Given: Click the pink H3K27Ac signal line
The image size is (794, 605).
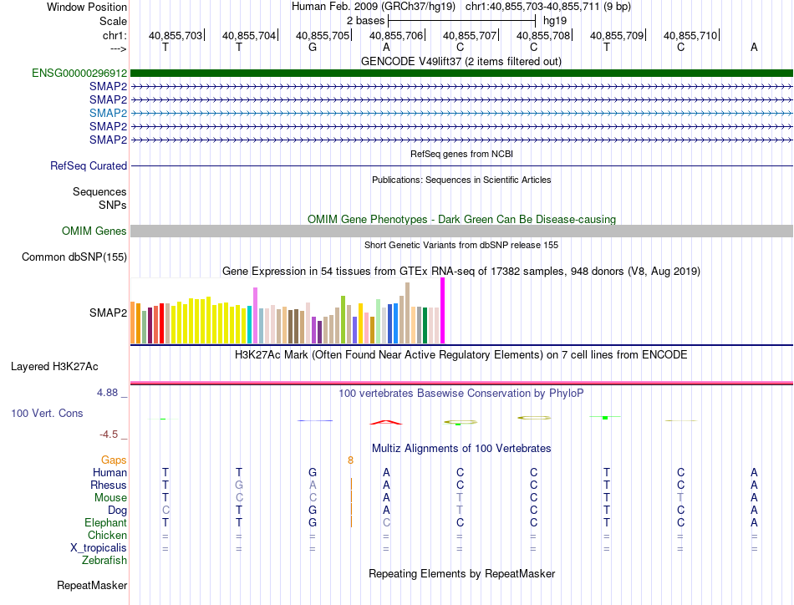Looking at the screenshot, I should (x=461, y=383).
